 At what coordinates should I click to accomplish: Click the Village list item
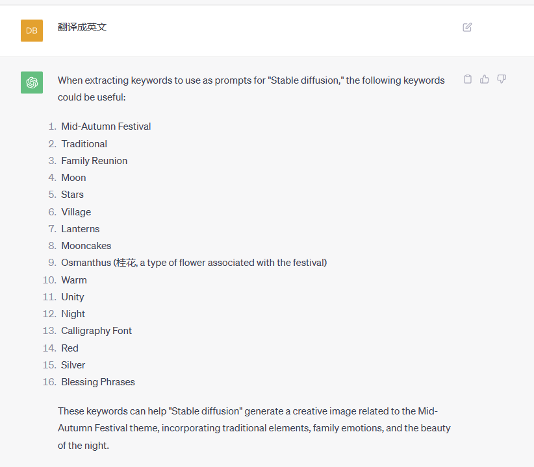(76, 212)
